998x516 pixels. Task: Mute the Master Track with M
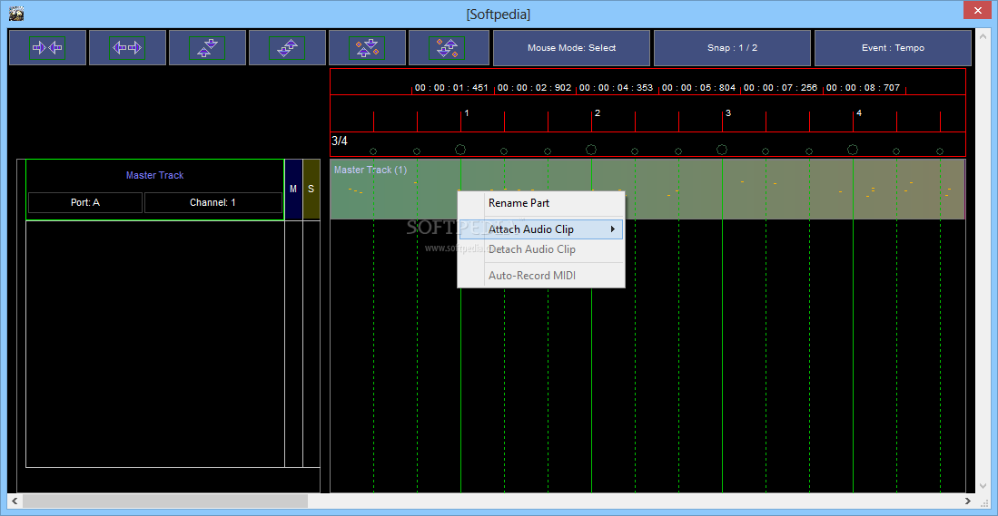293,190
